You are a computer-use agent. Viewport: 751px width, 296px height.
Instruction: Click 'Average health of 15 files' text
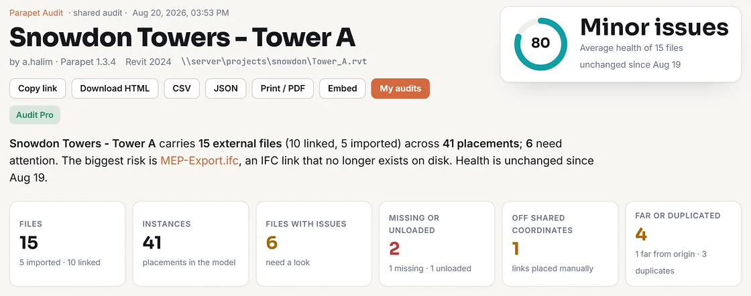pos(631,48)
